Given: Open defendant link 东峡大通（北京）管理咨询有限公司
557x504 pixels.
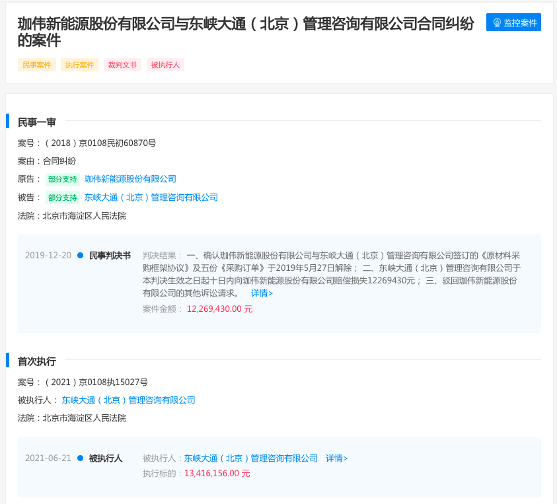Looking at the screenshot, I should click(151, 198).
